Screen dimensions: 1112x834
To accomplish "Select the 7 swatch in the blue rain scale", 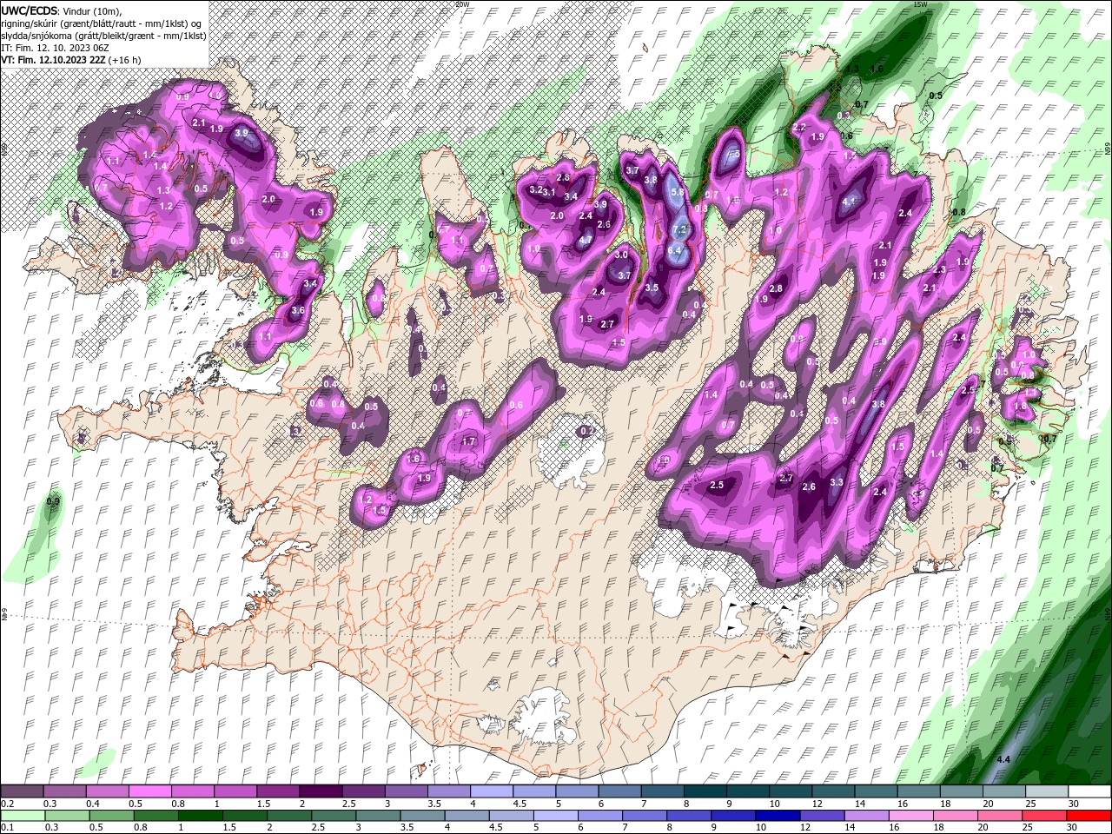I will tap(645, 816).
